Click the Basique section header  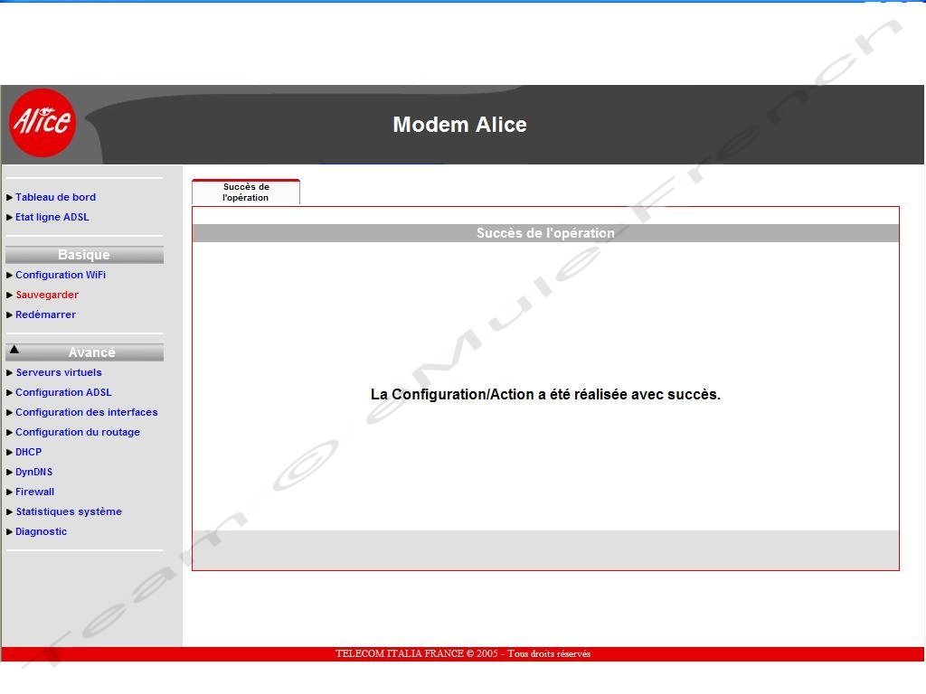coord(84,255)
